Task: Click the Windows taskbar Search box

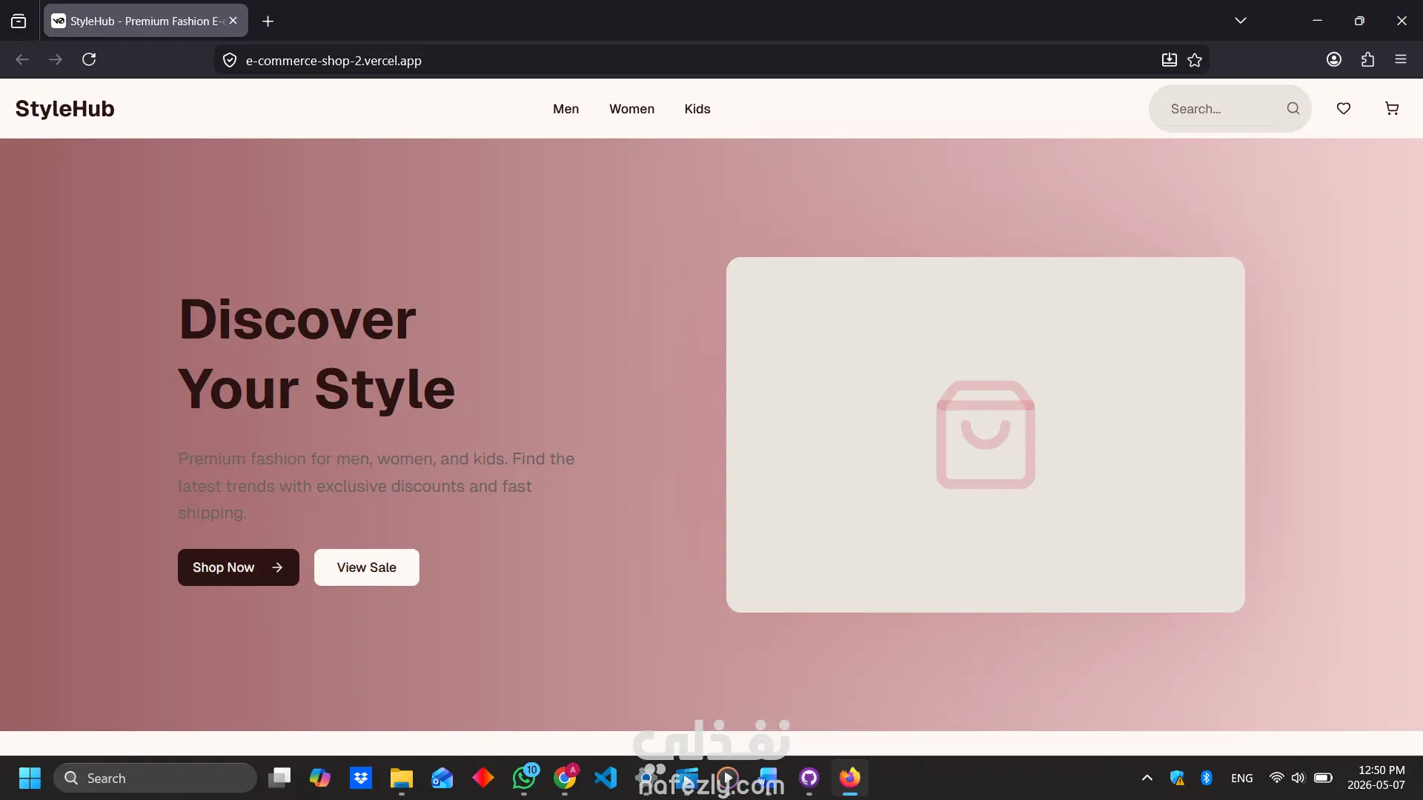Action: click(156, 779)
